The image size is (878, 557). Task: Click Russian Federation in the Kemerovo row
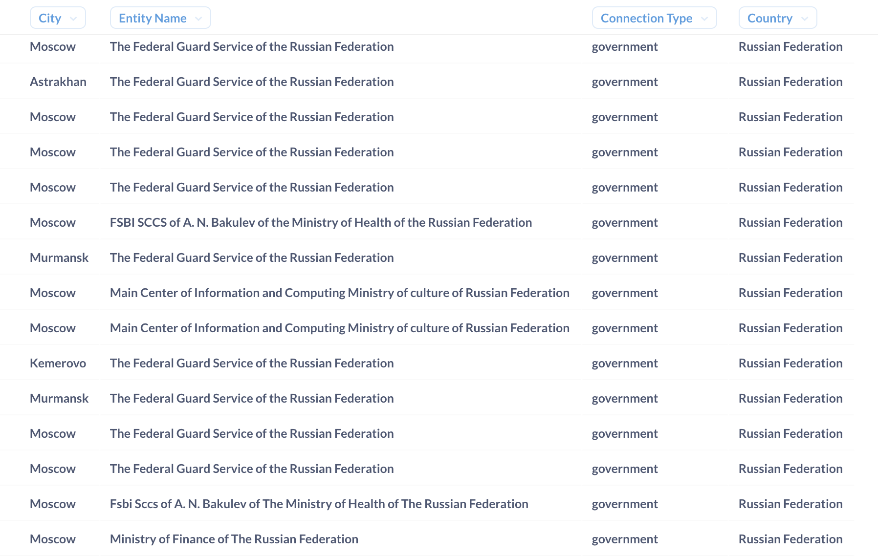coord(790,363)
